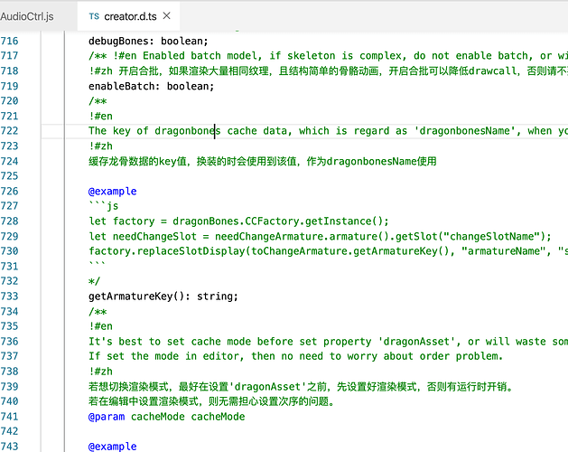Select the creator.d.ts tab
This screenshot has width=568, height=452.
tap(130, 16)
